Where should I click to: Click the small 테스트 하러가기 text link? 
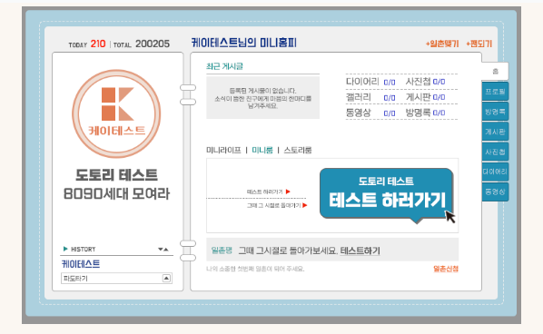point(264,192)
